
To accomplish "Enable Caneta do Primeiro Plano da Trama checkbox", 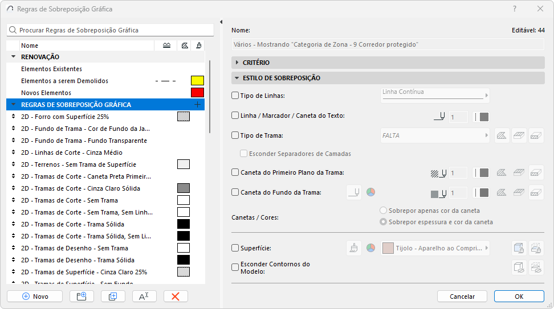I will tap(235, 172).
